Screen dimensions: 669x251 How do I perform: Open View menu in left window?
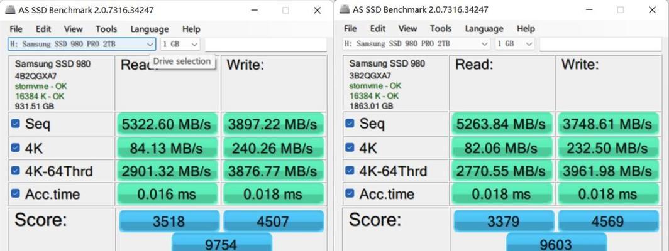click(x=73, y=29)
